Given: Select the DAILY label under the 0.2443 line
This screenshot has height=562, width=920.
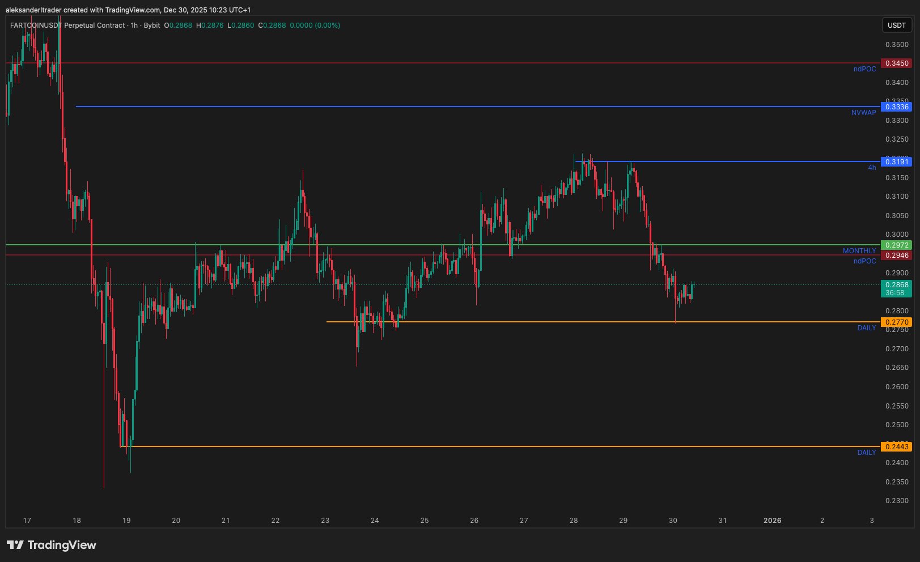Looking at the screenshot, I should point(867,453).
